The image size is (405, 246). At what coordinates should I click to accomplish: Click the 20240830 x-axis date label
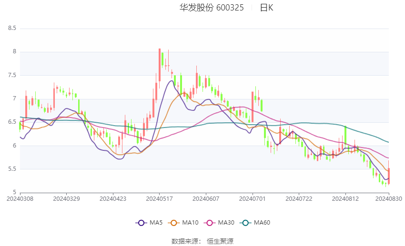pos(389,199)
